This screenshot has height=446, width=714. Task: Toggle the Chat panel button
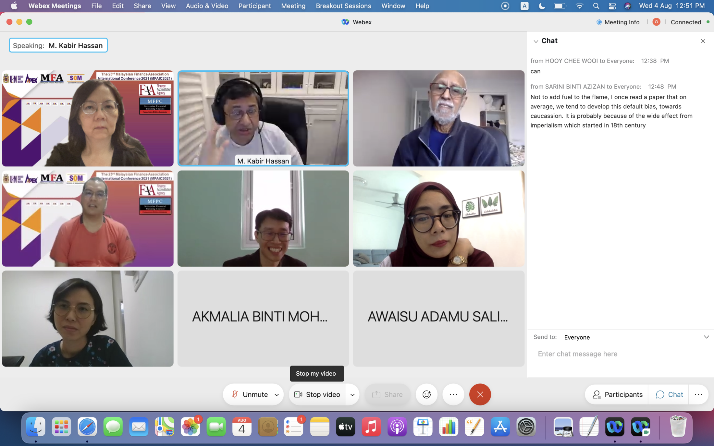pos(669,394)
